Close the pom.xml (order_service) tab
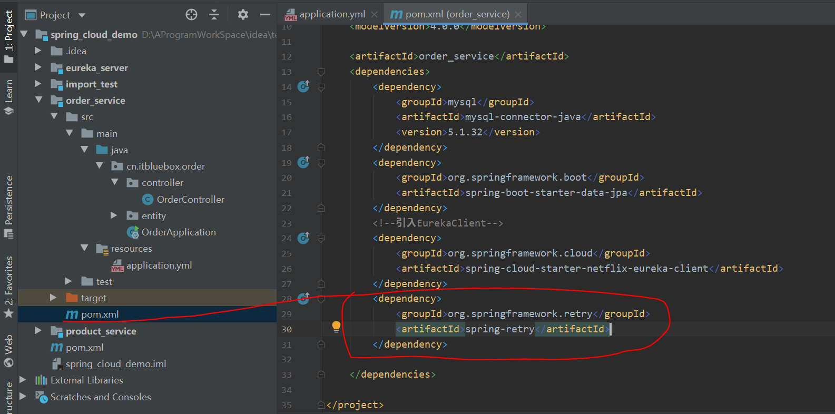835x414 pixels. (518, 15)
